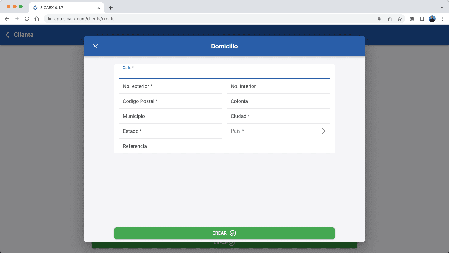
Task: Open the share page icon in address bar
Action: coord(389,19)
